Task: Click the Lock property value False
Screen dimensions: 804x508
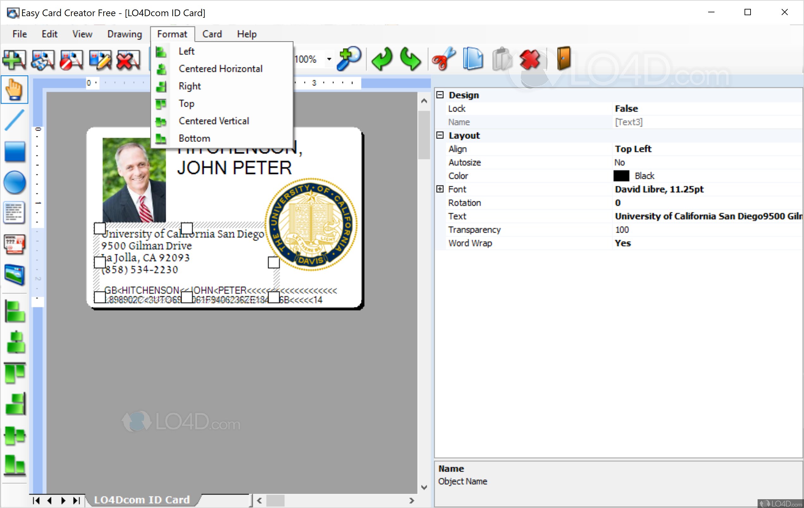Action: coord(626,109)
